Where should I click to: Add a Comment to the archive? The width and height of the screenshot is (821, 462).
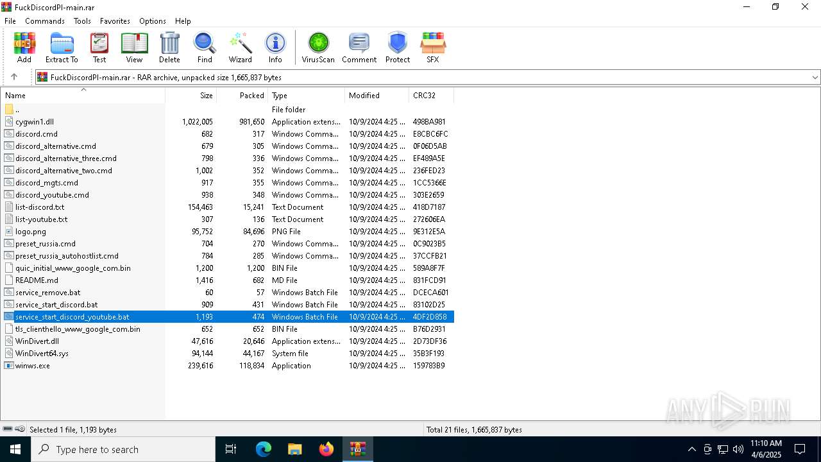(359, 48)
